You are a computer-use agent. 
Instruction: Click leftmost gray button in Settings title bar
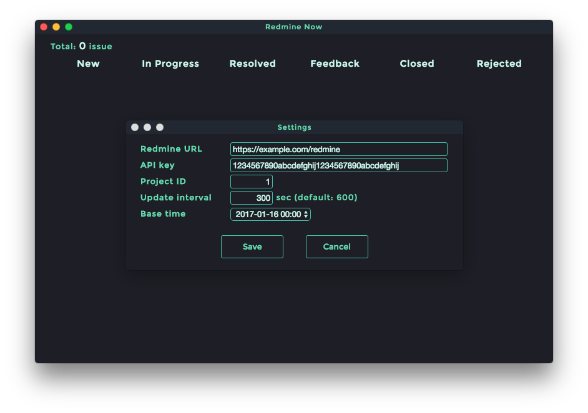point(135,127)
